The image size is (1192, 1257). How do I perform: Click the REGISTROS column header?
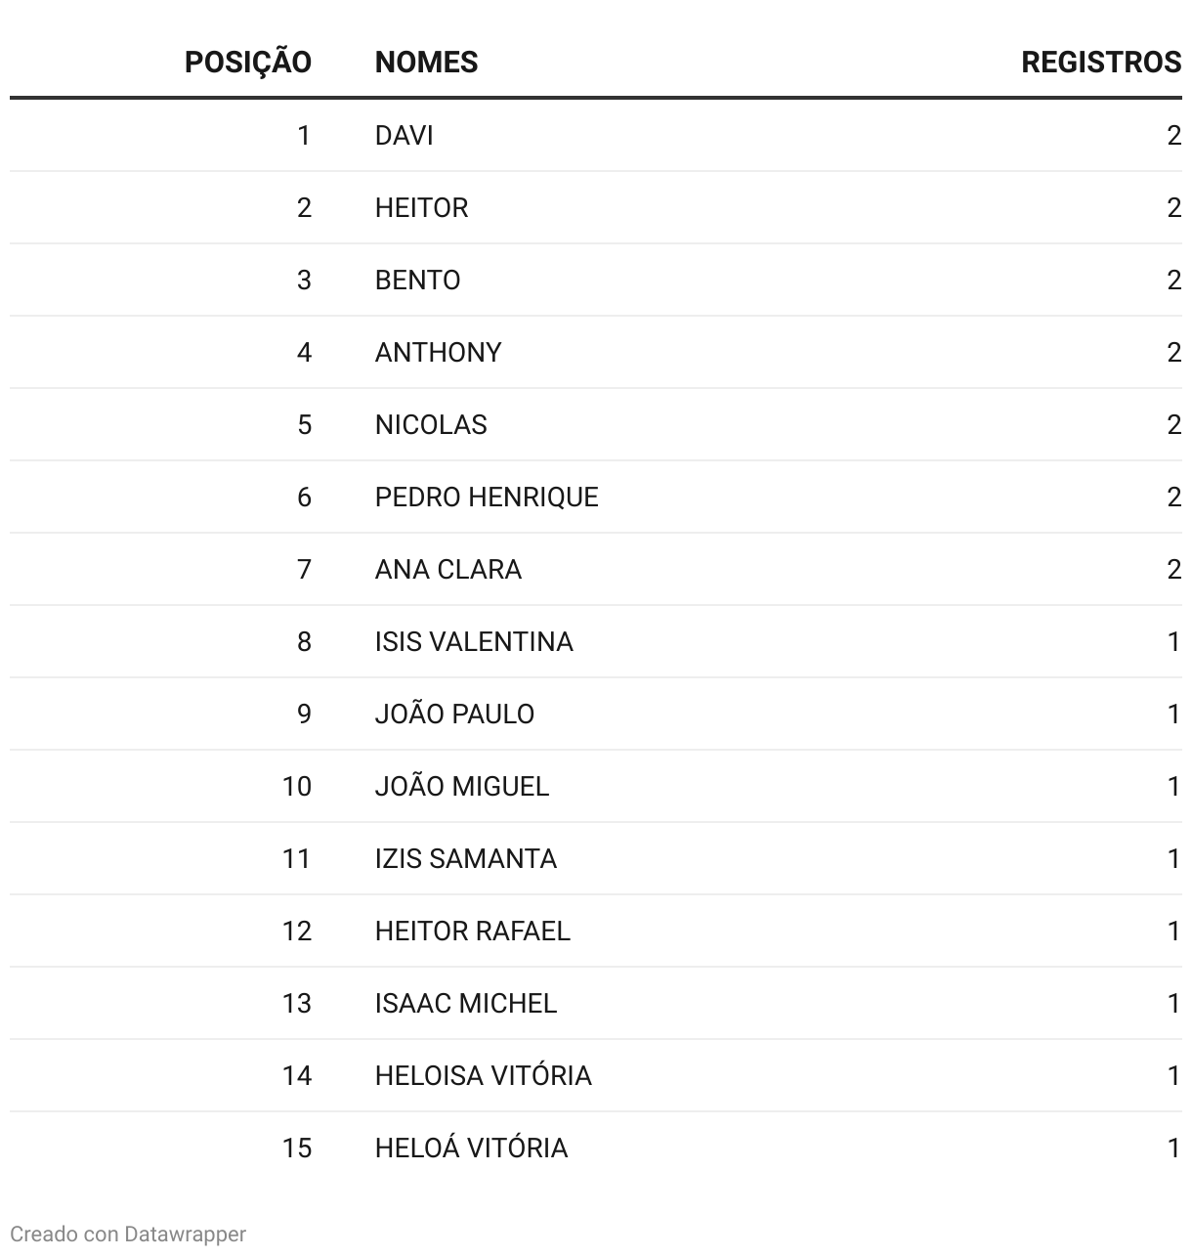pyautogui.click(x=1101, y=63)
